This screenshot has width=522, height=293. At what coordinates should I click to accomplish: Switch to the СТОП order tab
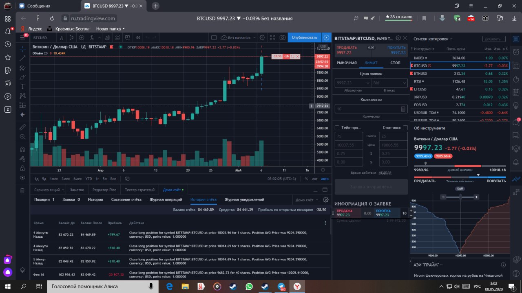[395, 63]
